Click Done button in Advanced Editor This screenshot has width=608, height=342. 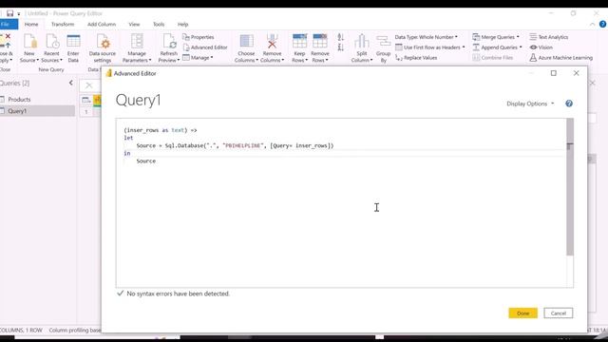click(x=523, y=313)
